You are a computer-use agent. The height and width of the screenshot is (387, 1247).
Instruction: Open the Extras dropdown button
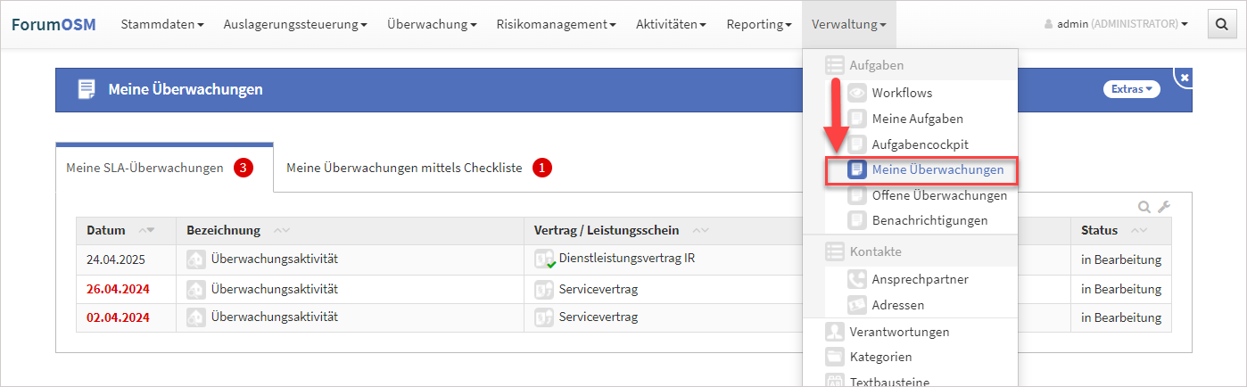pyautogui.click(x=1132, y=89)
